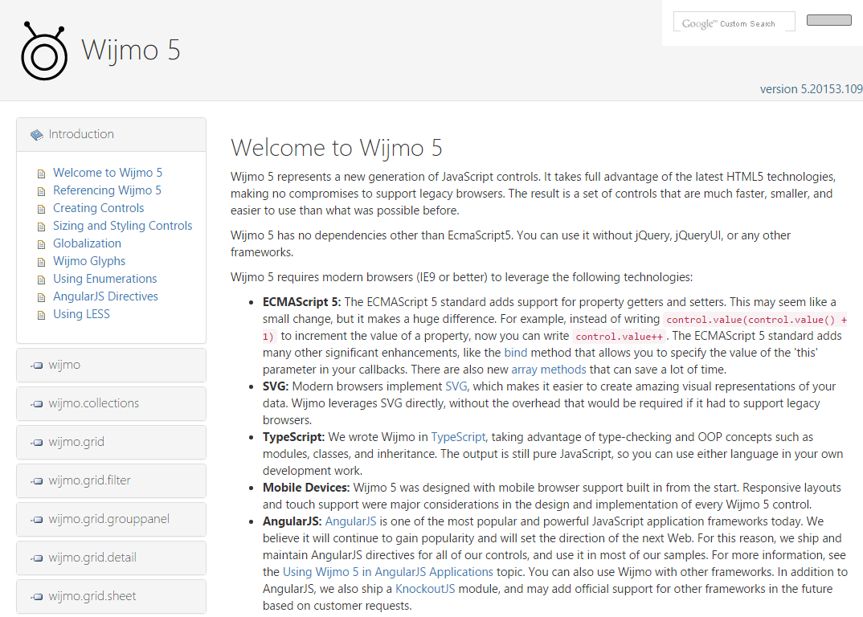
Task: Click the version 5.20153.109 text
Action: [811, 89]
